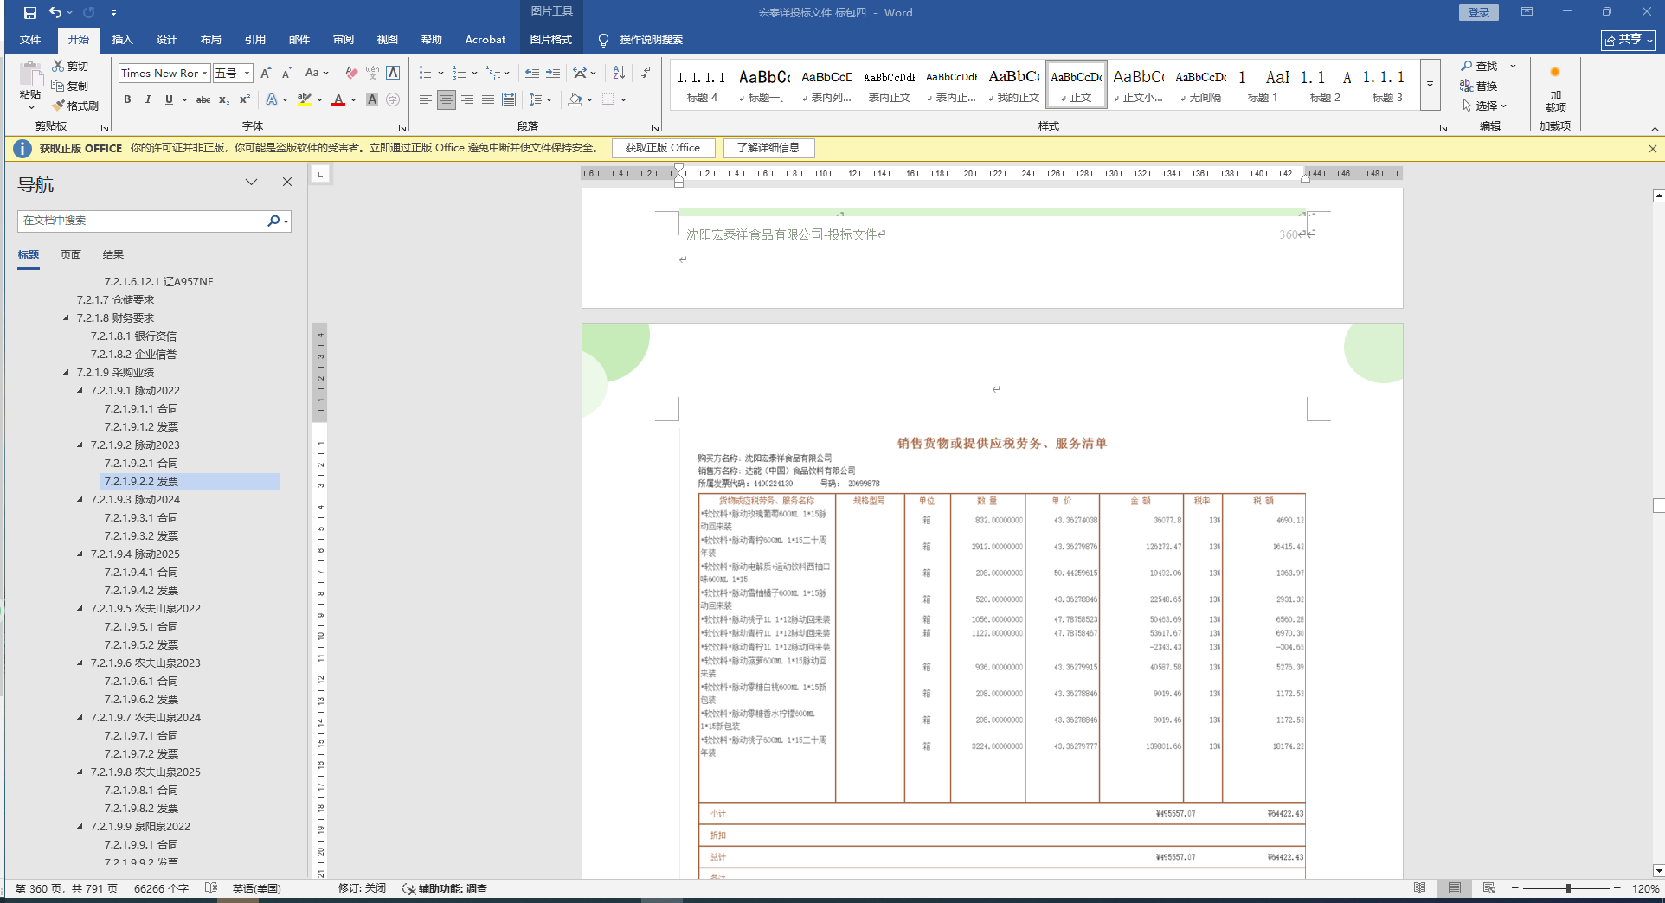Sort the selected text
Viewport: 1665px width, 903px height.
coord(619,74)
